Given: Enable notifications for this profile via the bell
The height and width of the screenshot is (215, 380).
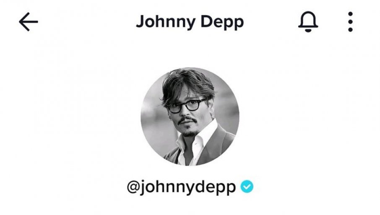Looking at the screenshot, I should coord(308,22).
